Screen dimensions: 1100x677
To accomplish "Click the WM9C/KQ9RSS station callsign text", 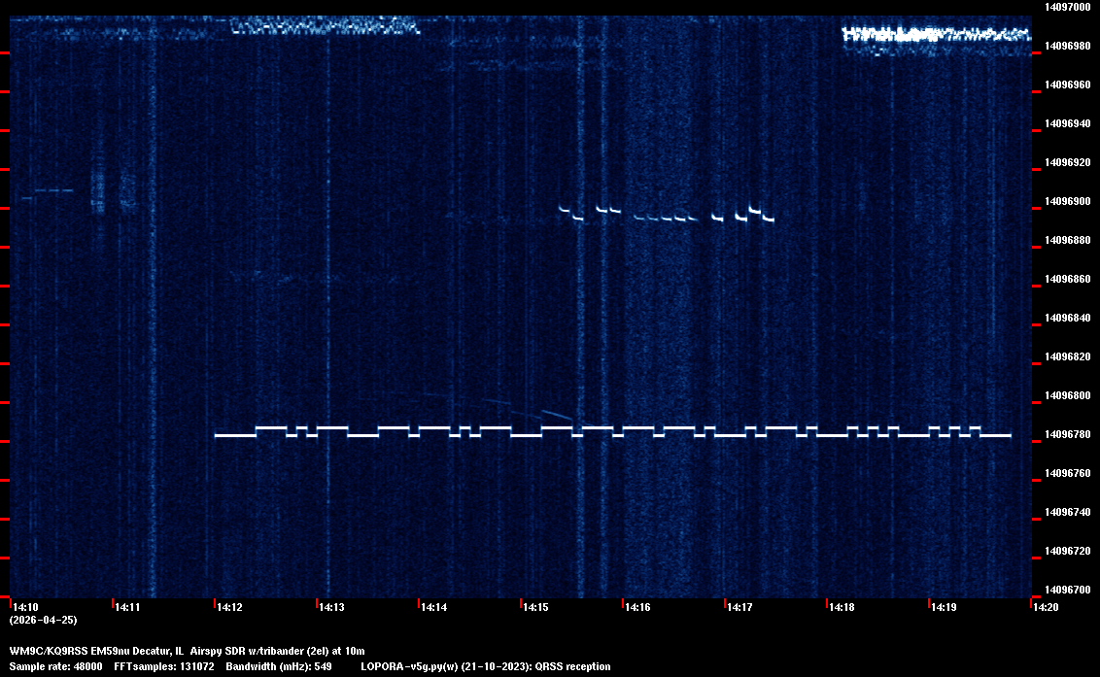I will point(48,650).
